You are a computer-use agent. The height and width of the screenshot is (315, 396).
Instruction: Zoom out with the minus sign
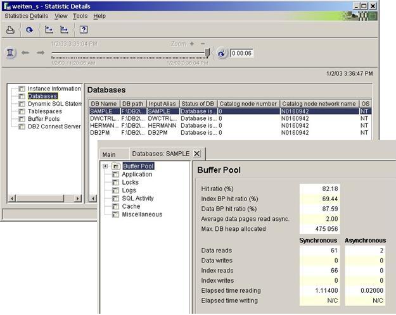tap(203, 44)
